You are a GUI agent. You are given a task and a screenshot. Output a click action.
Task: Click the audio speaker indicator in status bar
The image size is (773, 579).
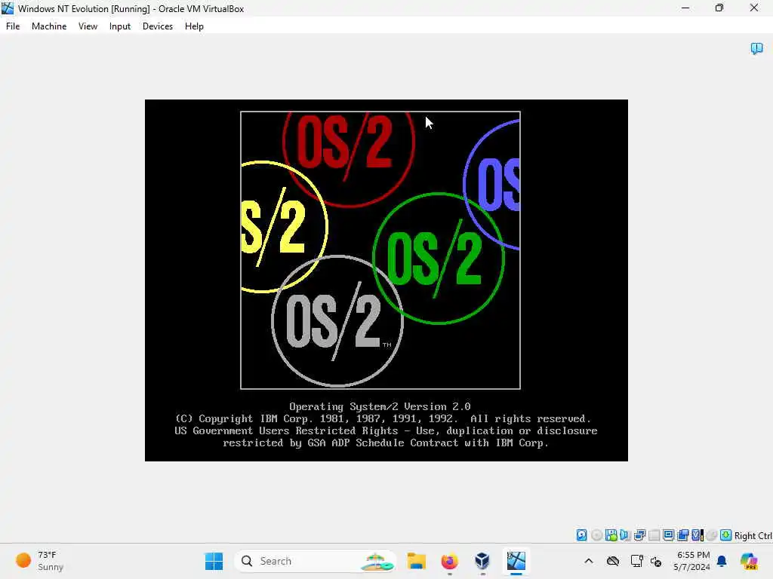click(625, 535)
